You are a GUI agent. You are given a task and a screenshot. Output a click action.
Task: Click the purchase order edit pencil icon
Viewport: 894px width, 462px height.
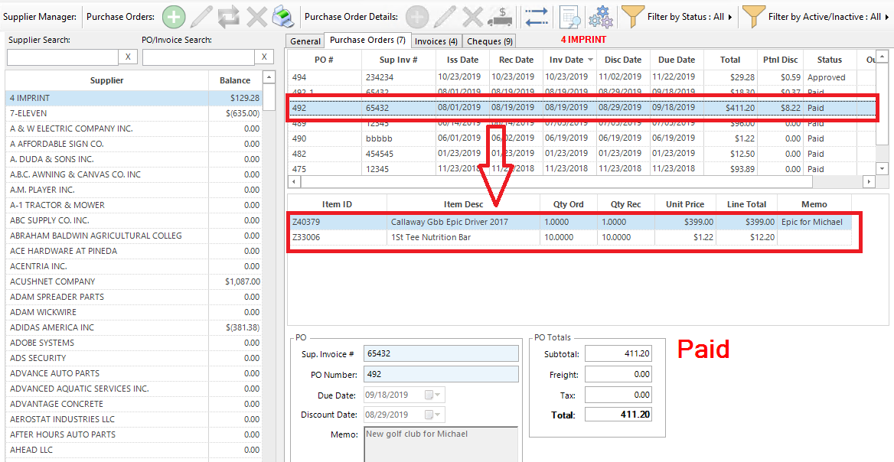[x=201, y=16]
